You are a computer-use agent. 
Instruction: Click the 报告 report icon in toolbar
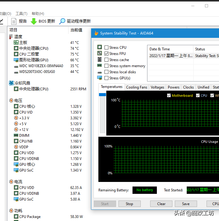[x=14, y=21]
